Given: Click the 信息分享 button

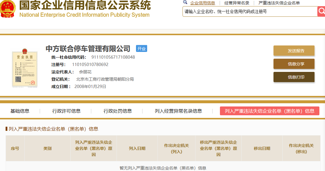Looking at the screenshot, I should (x=294, y=64).
